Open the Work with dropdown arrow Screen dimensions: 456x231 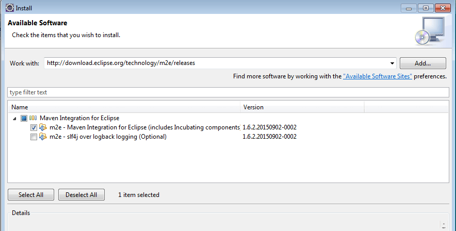pos(393,63)
